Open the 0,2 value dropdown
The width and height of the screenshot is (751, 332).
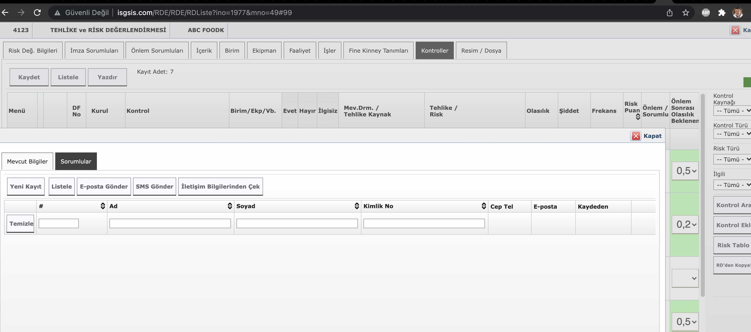[x=685, y=224]
